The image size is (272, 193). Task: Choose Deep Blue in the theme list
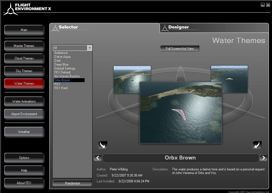tap(61, 65)
